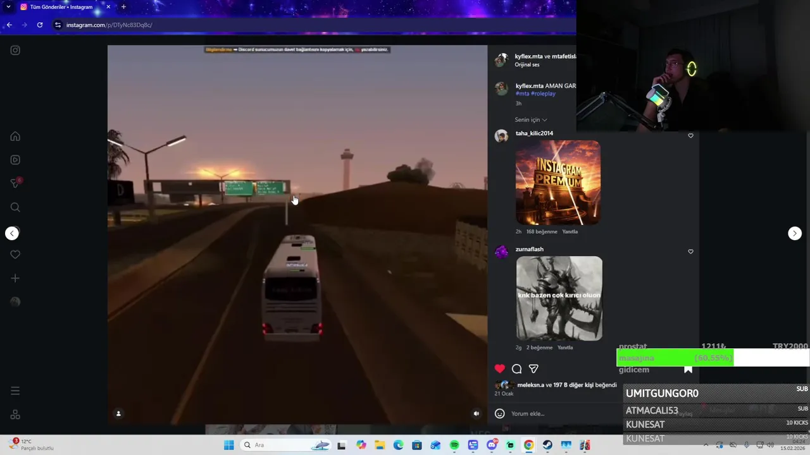Click the share paper-plane icon under the post
The height and width of the screenshot is (455, 810).
533,369
